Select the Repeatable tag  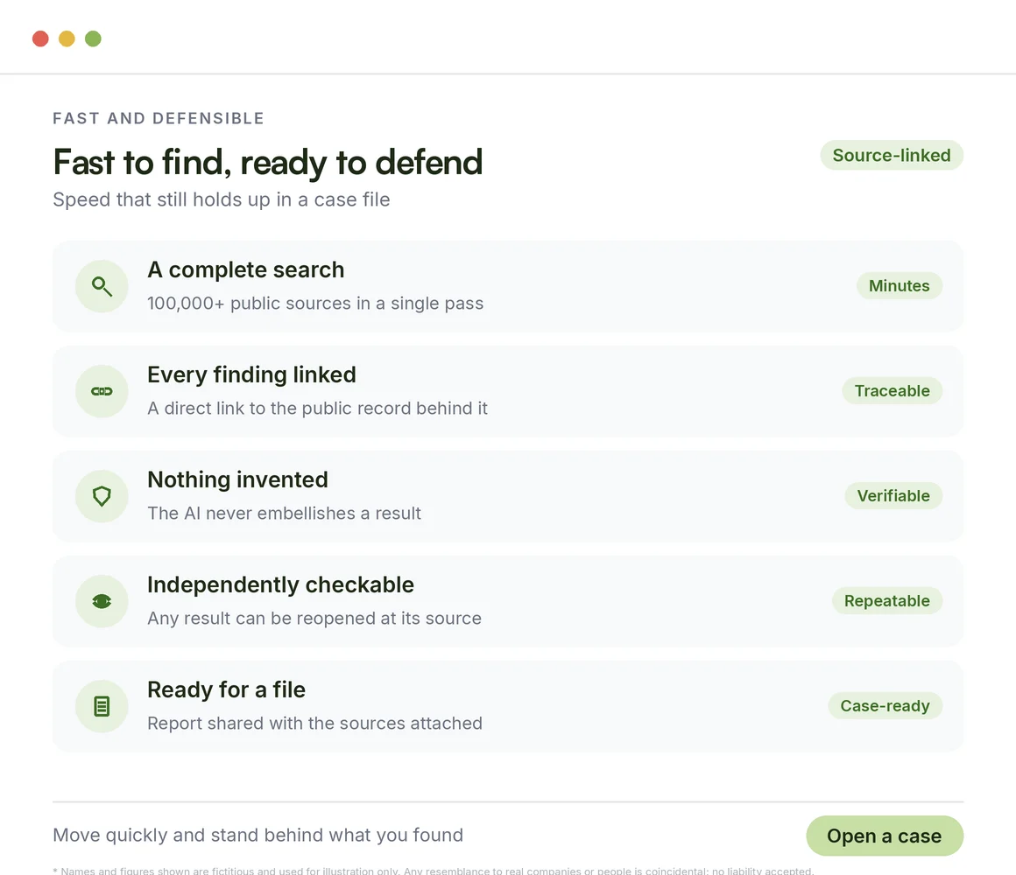pyautogui.click(x=886, y=600)
